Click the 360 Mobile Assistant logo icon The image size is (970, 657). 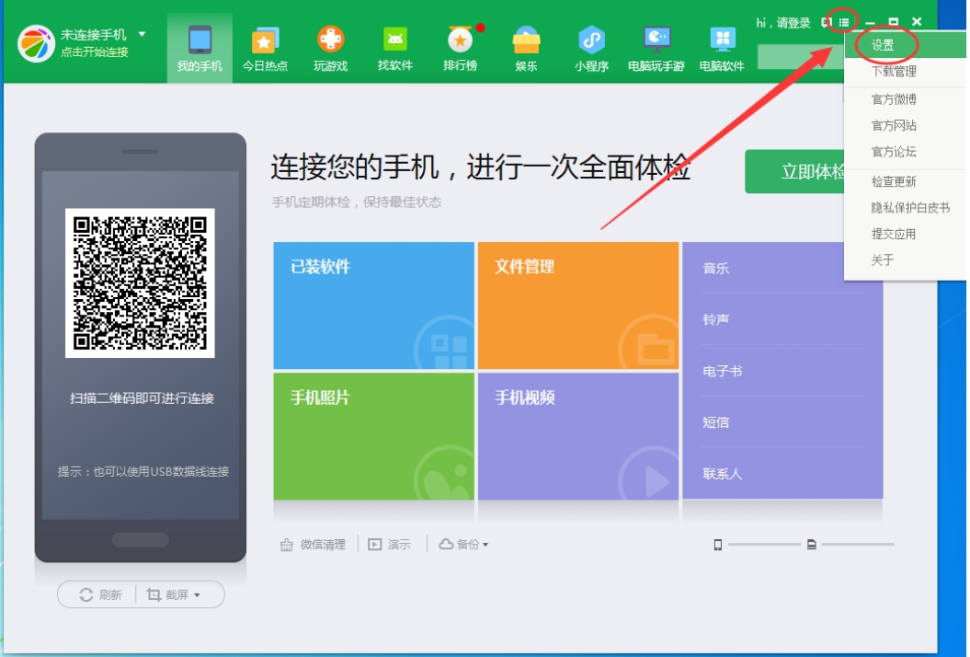click(36, 43)
